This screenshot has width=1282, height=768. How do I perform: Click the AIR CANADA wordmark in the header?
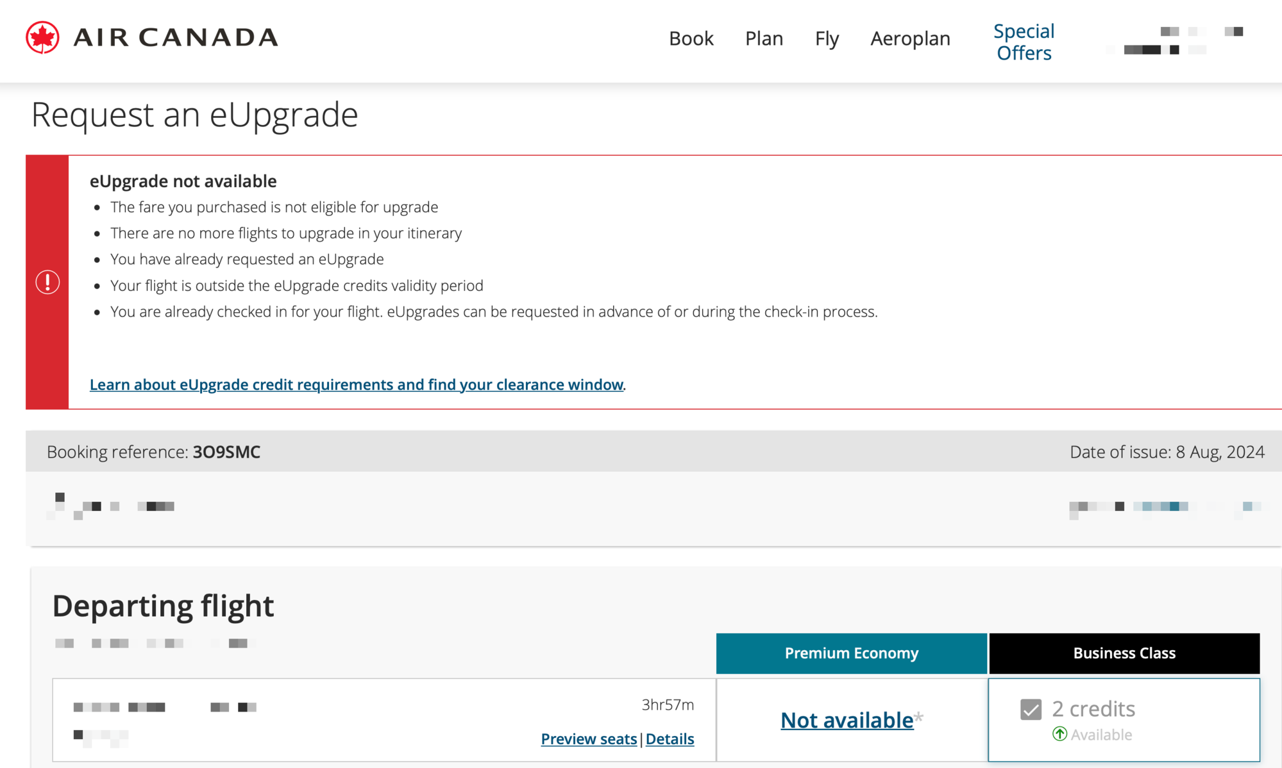(x=176, y=37)
